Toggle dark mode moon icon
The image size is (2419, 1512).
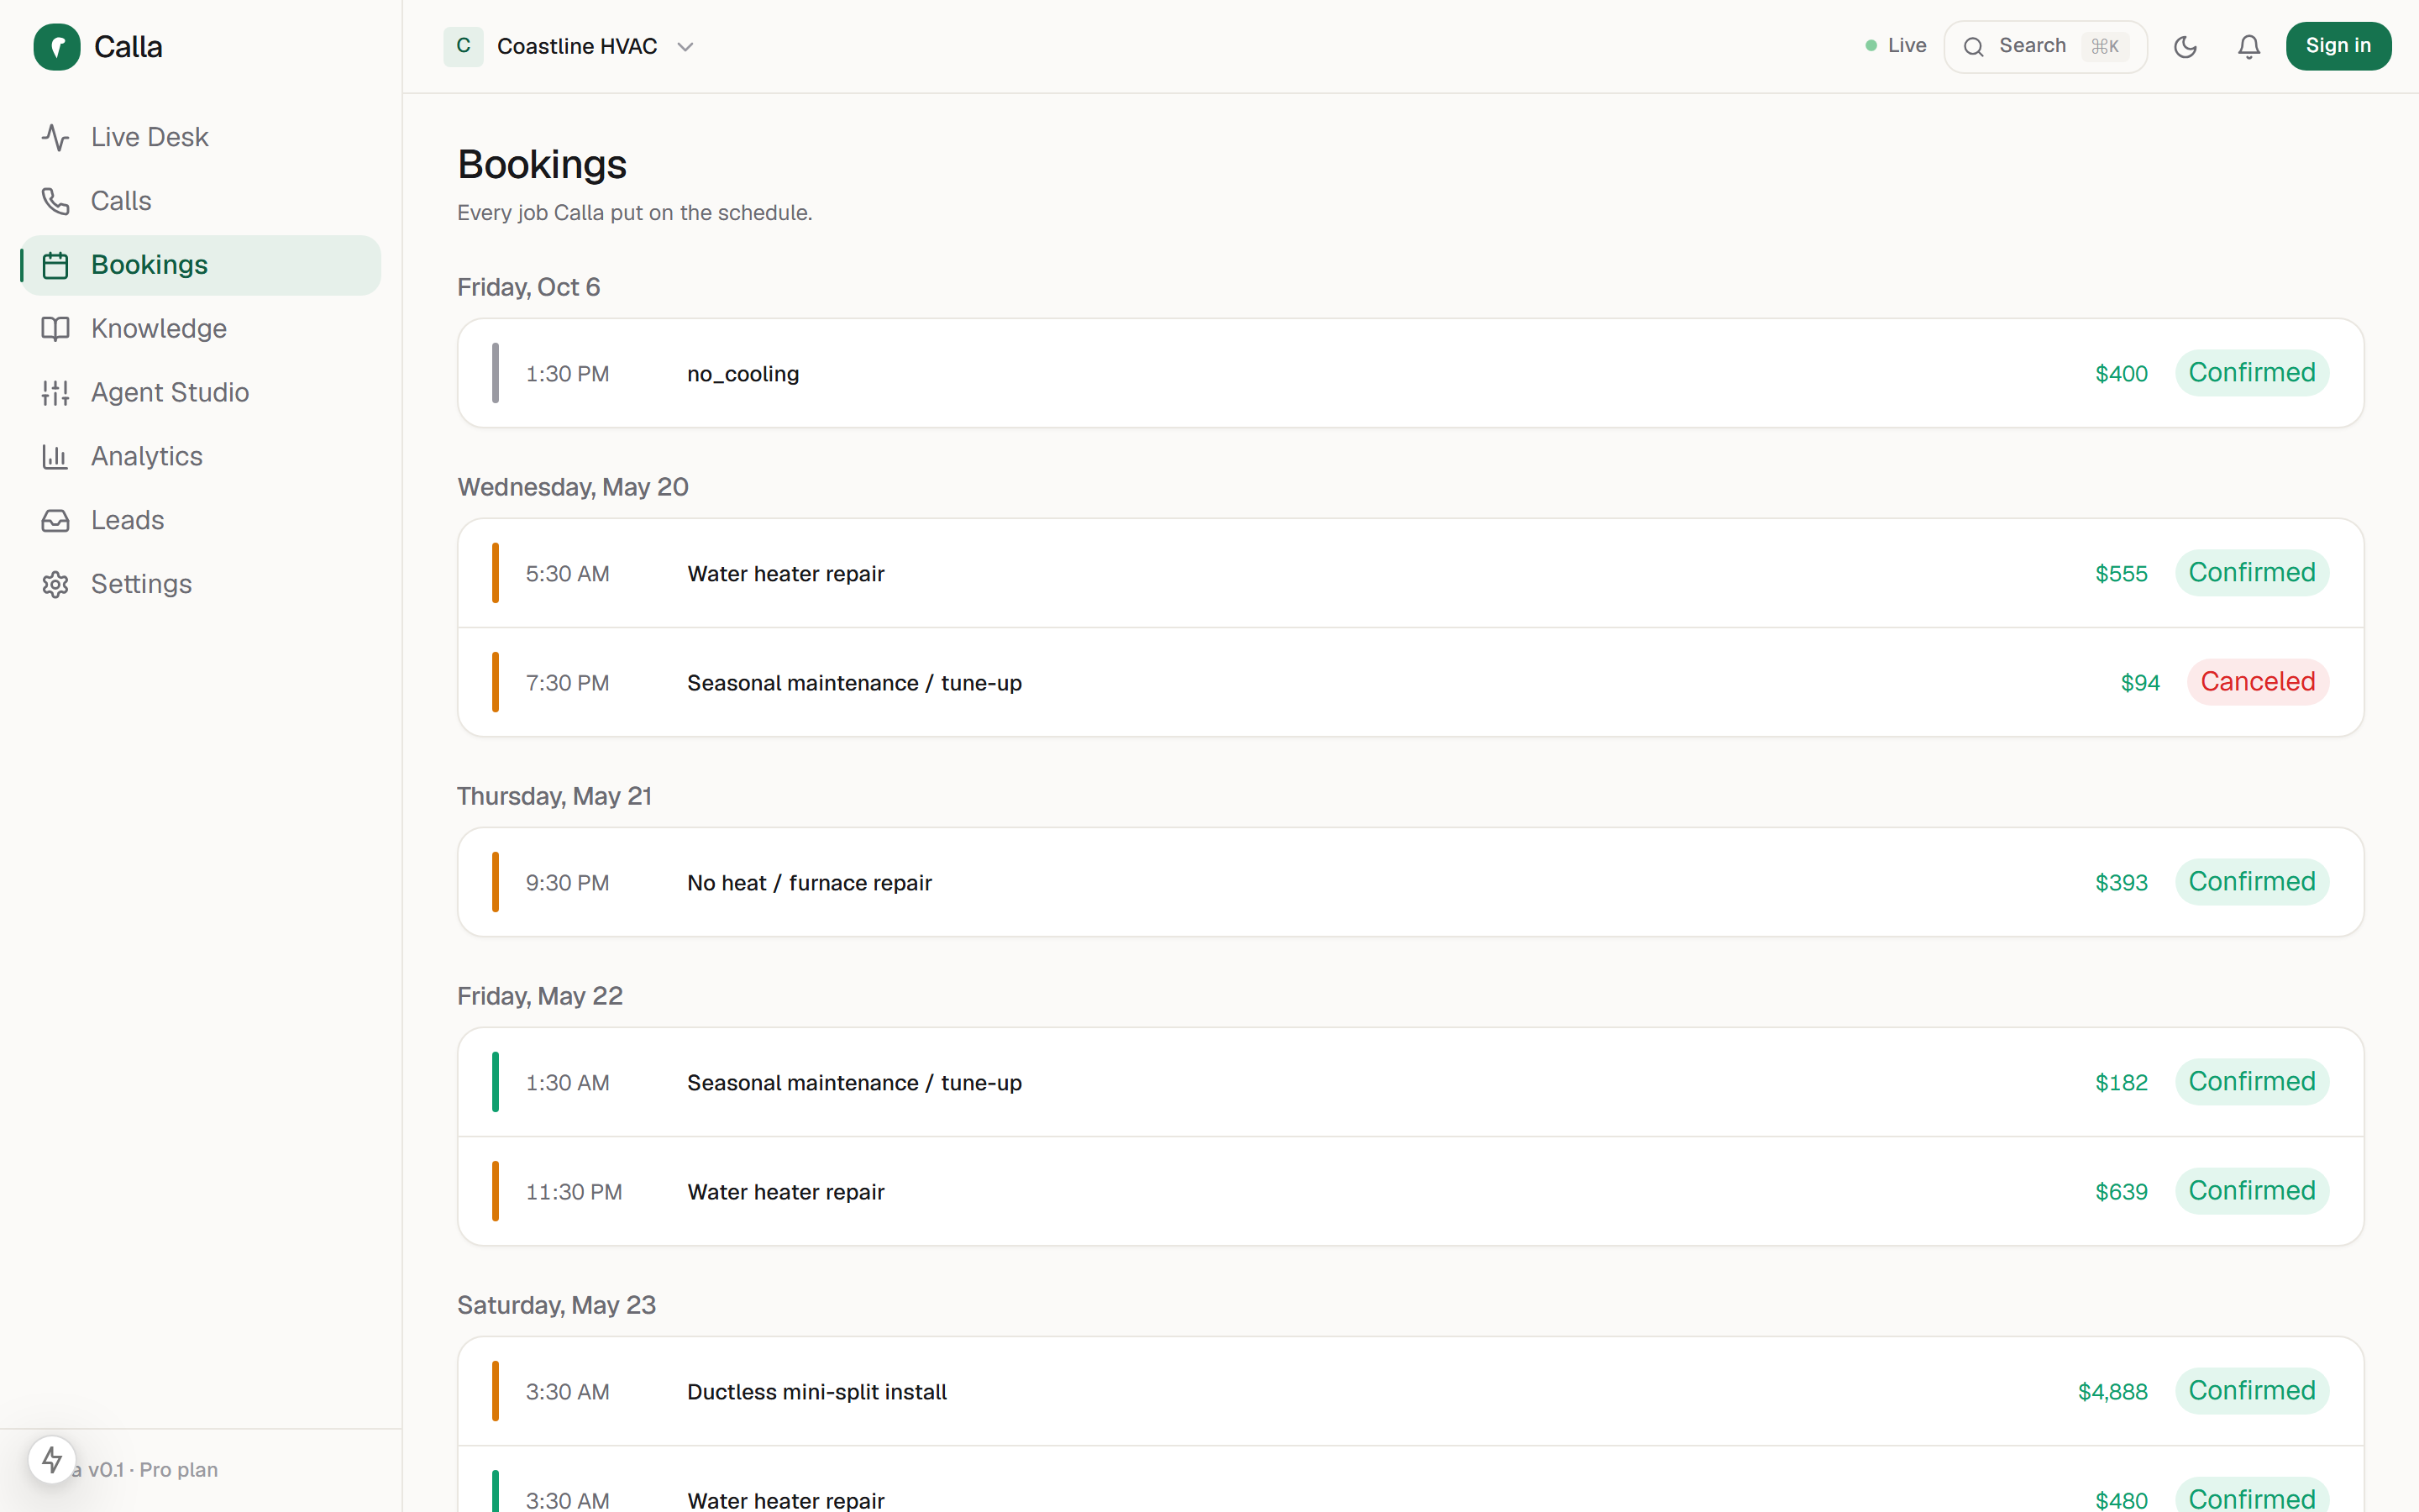2185,47
